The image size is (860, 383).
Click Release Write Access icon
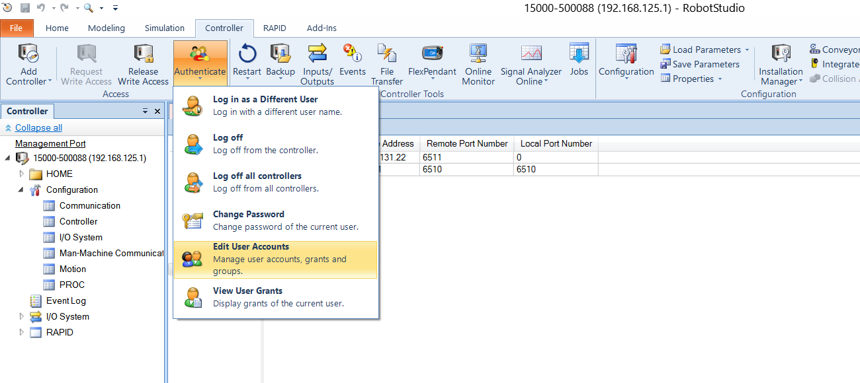tap(144, 55)
